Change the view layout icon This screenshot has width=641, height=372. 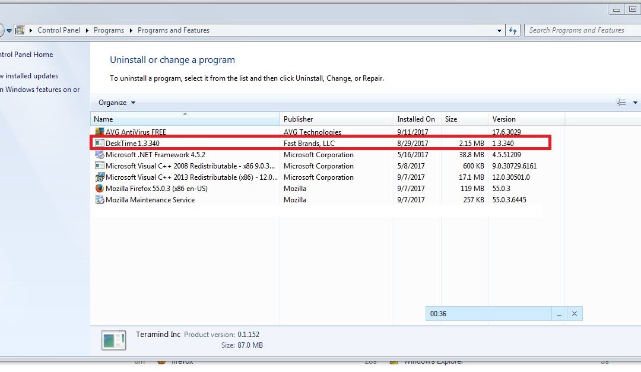[621, 103]
